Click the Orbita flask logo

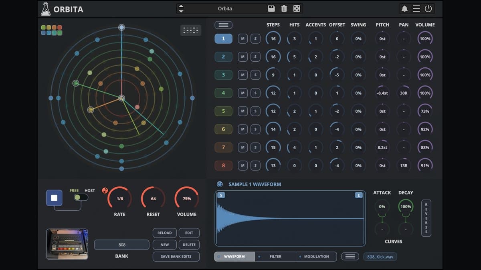(46, 9)
